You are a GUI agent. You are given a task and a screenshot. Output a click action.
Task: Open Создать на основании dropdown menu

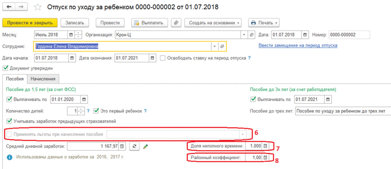tap(213, 23)
